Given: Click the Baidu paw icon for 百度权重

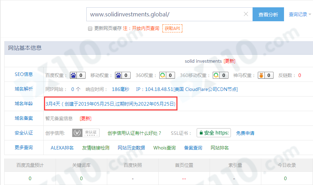Looking at the screenshot, I should pyautogui.click(x=73, y=75).
